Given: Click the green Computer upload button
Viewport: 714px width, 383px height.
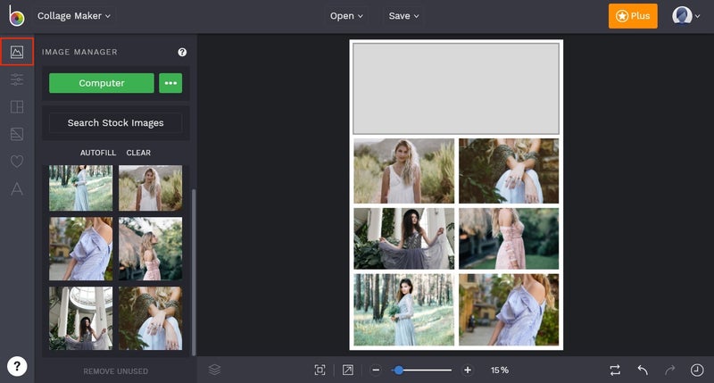Looking at the screenshot, I should 102,83.
